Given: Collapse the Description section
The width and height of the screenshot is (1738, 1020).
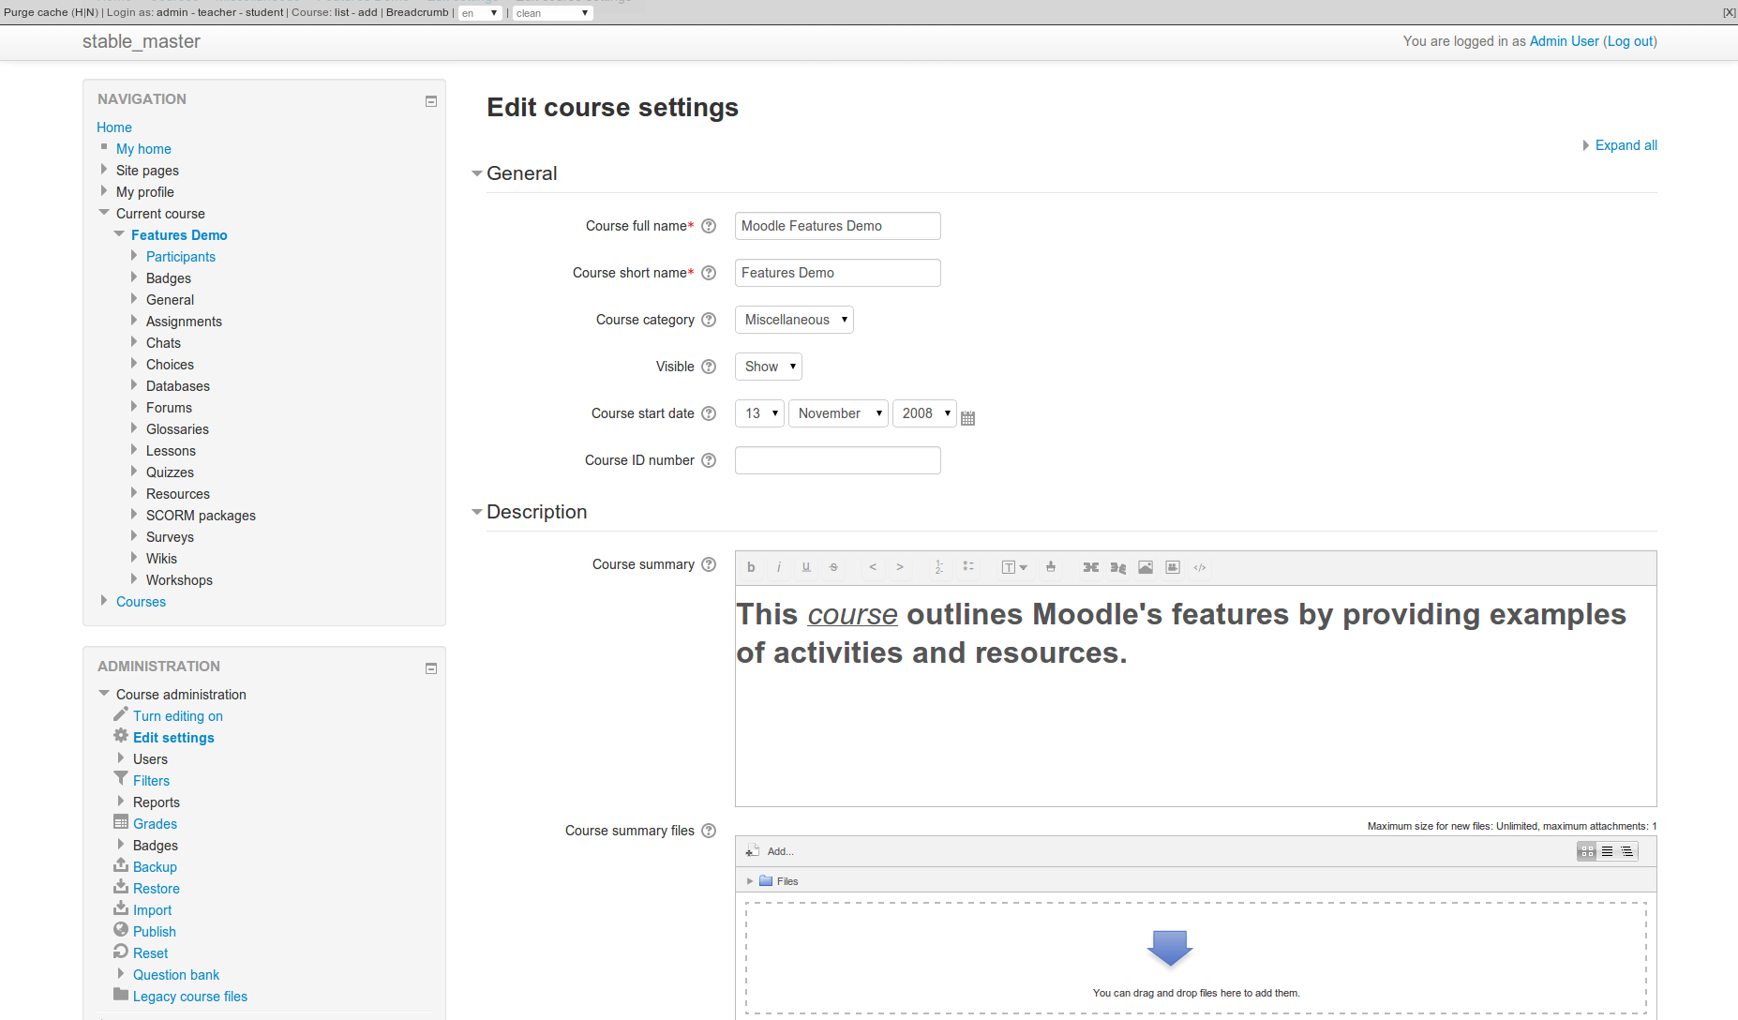Looking at the screenshot, I should 477,512.
